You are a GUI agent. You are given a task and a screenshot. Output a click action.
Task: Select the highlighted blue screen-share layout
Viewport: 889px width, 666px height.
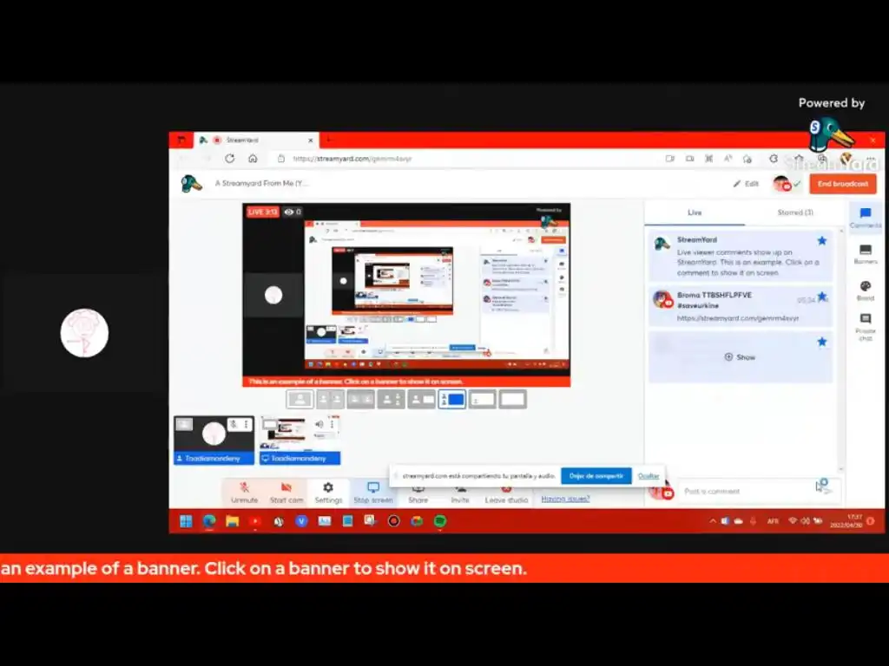pos(451,399)
